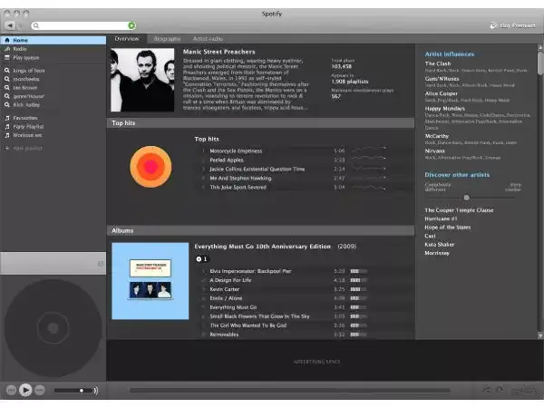This screenshot has height=408, width=544.
Task: Toggle shuffle mode in the bottom bar
Action: click(486, 390)
